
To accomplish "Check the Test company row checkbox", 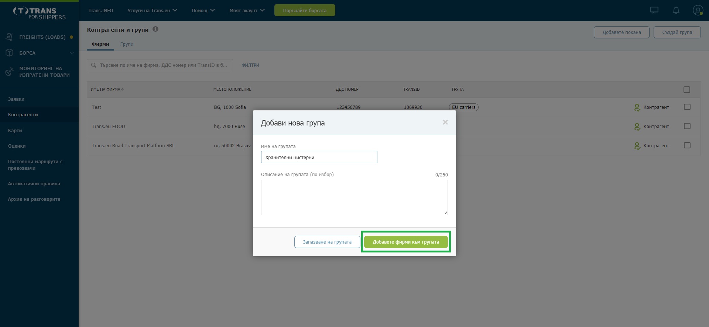I will [687, 107].
